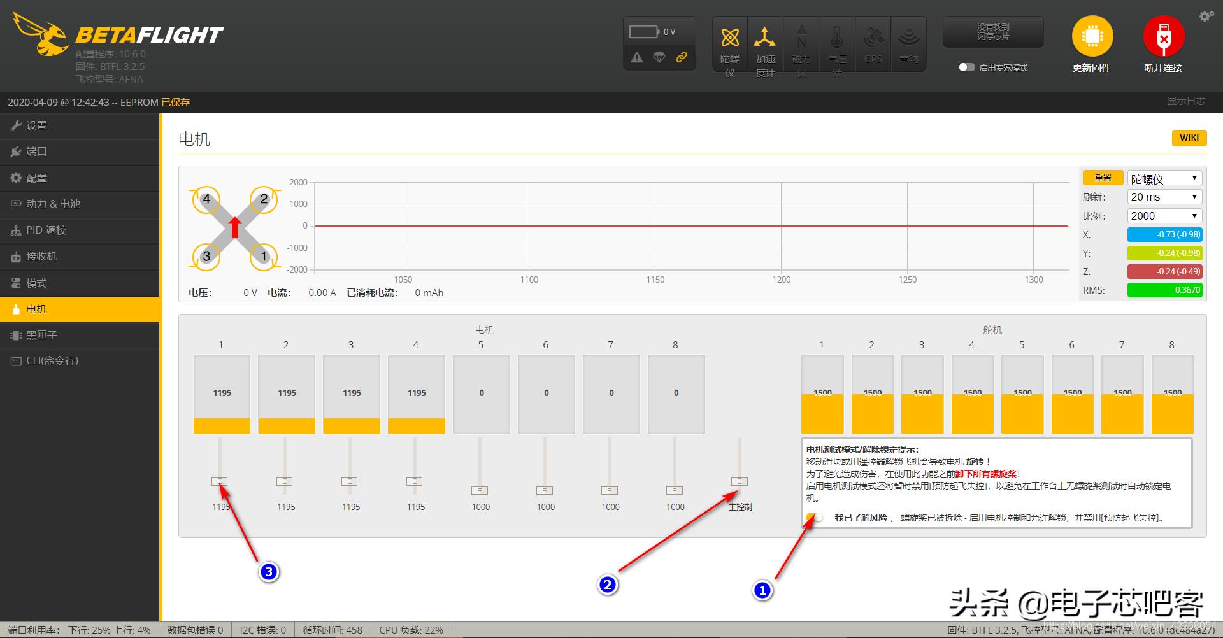Screen dimensions: 1223x638
Task: Switch to the CLI(命令行) tab
Action: tap(52, 361)
